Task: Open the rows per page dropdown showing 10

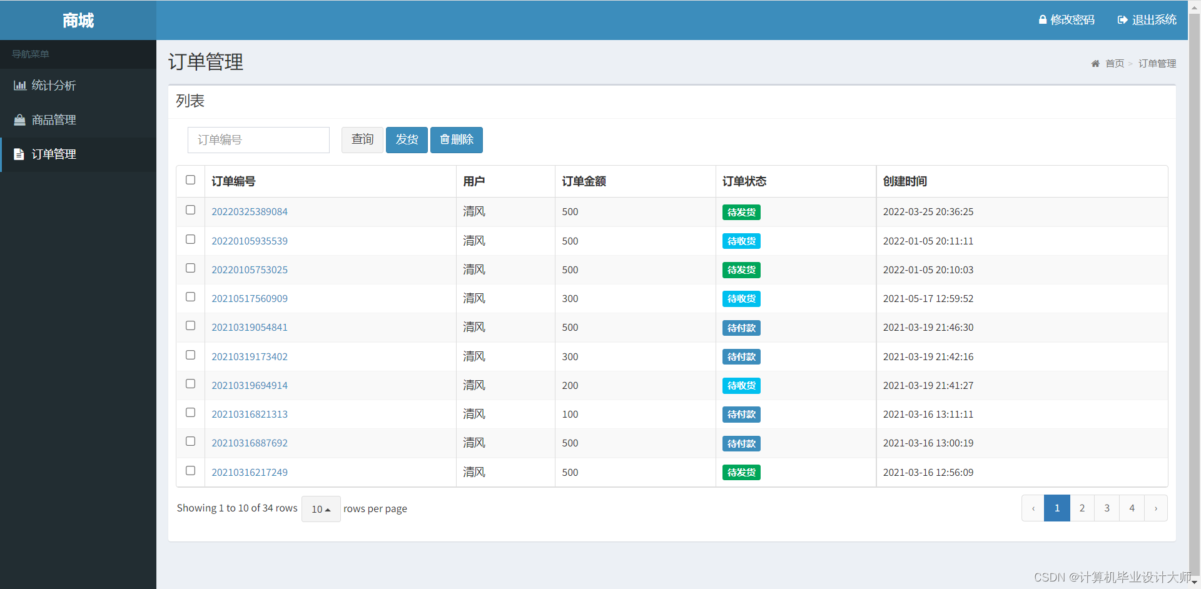Action: [x=320, y=509]
